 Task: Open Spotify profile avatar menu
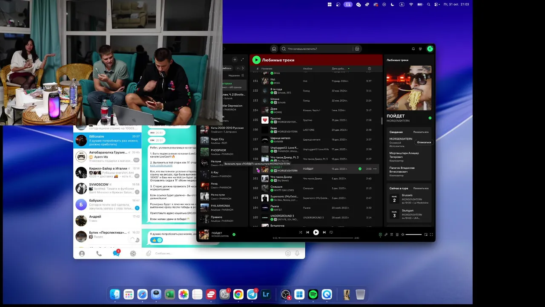[430, 49]
